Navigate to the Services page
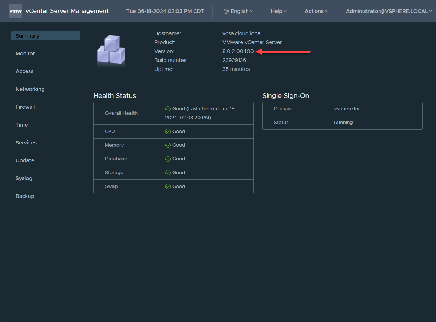Screen dimensions: 436x322 coord(26,143)
